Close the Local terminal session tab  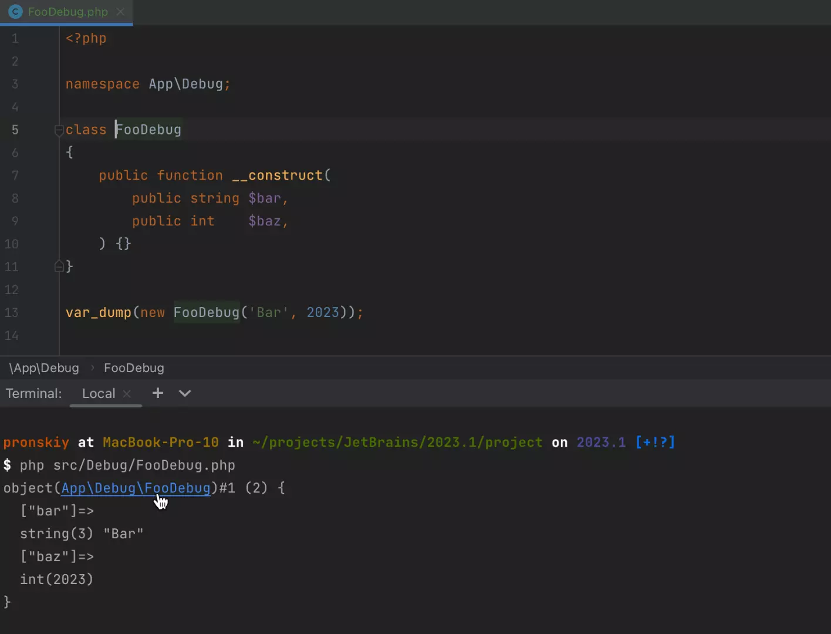127,394
